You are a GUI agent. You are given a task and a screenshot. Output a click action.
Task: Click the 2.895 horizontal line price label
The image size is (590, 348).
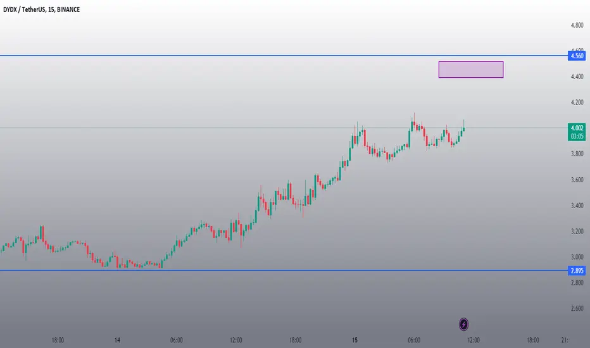point(577,271)
